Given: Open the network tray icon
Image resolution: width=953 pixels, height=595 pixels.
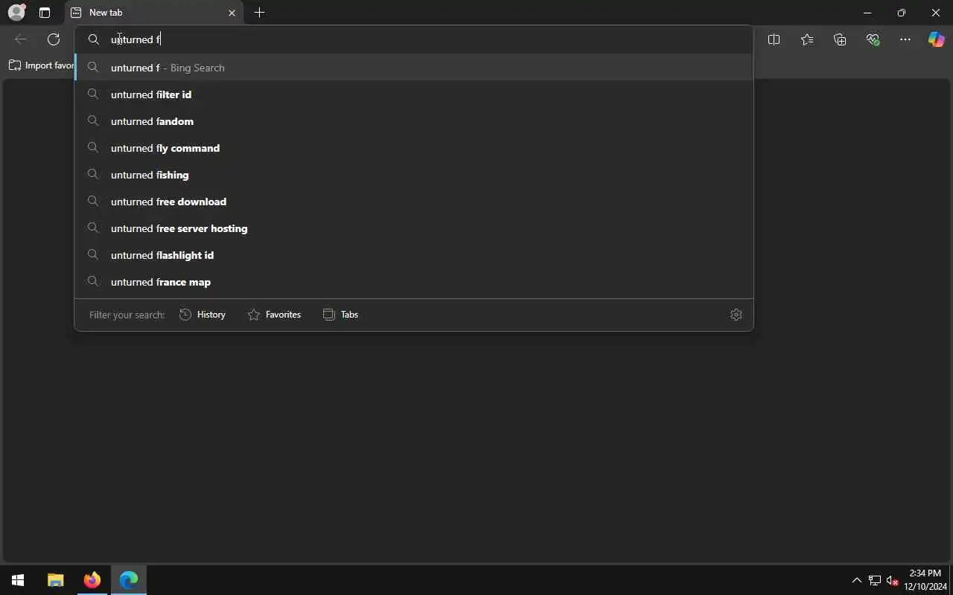Looking at the screenshot, I should tap(875, 580).
